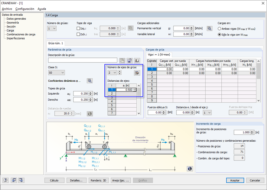This screenshot has width=267, height=190.
Task: Select Grúa núm. 1 tab
Action: (x=56, y=43)
